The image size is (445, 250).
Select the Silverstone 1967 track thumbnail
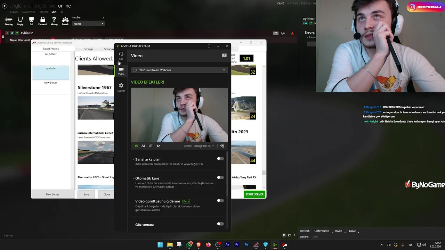point(96,108)
